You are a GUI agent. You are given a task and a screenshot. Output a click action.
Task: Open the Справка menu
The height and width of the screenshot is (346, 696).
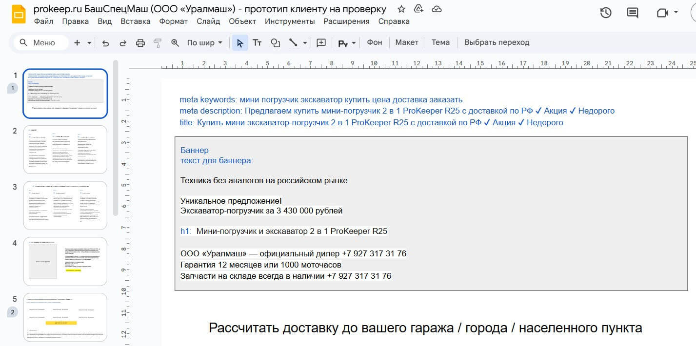click(394, 21)
